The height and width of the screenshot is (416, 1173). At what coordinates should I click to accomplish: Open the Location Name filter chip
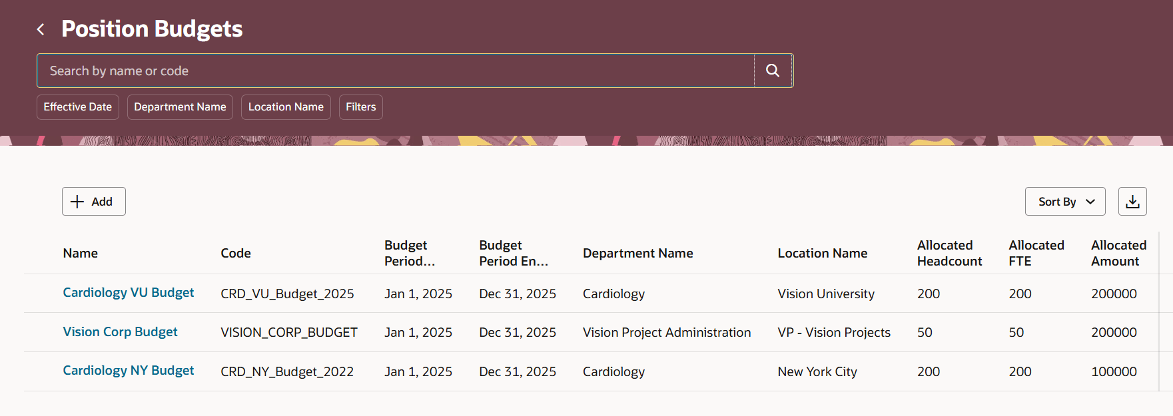(286, 107)
